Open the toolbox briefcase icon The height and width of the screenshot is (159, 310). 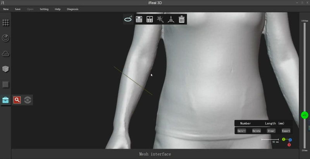6,100
